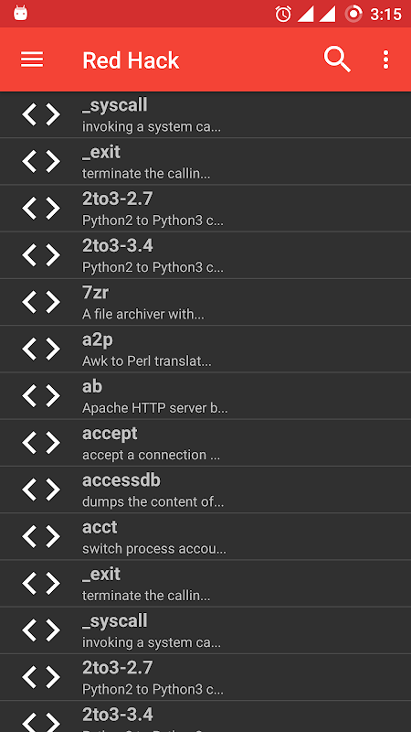The width and height of the screenshot is (411, 732).
Task: Open the ab Apache HTTP server entry
Action: pos(205,396)
